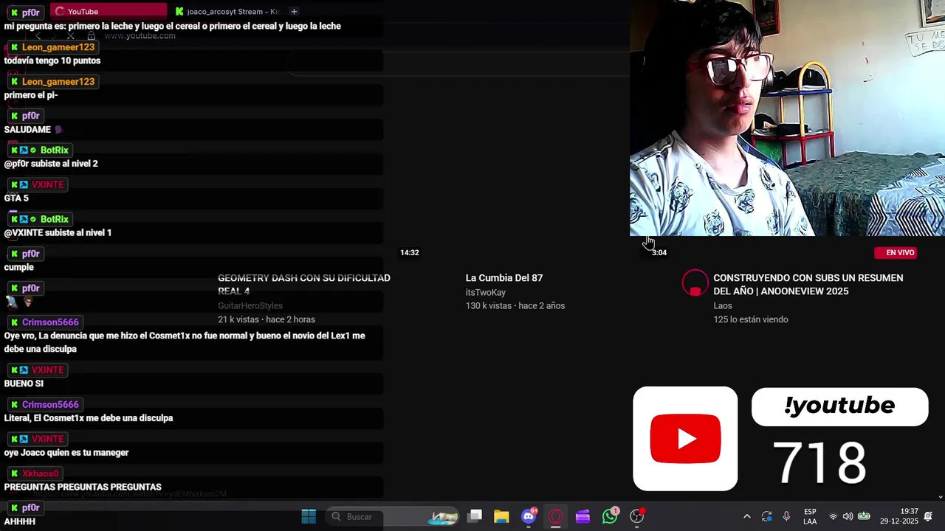Open the Windows Start menu
This screenshot has height=531, width=945.
(x=309, y=516)
